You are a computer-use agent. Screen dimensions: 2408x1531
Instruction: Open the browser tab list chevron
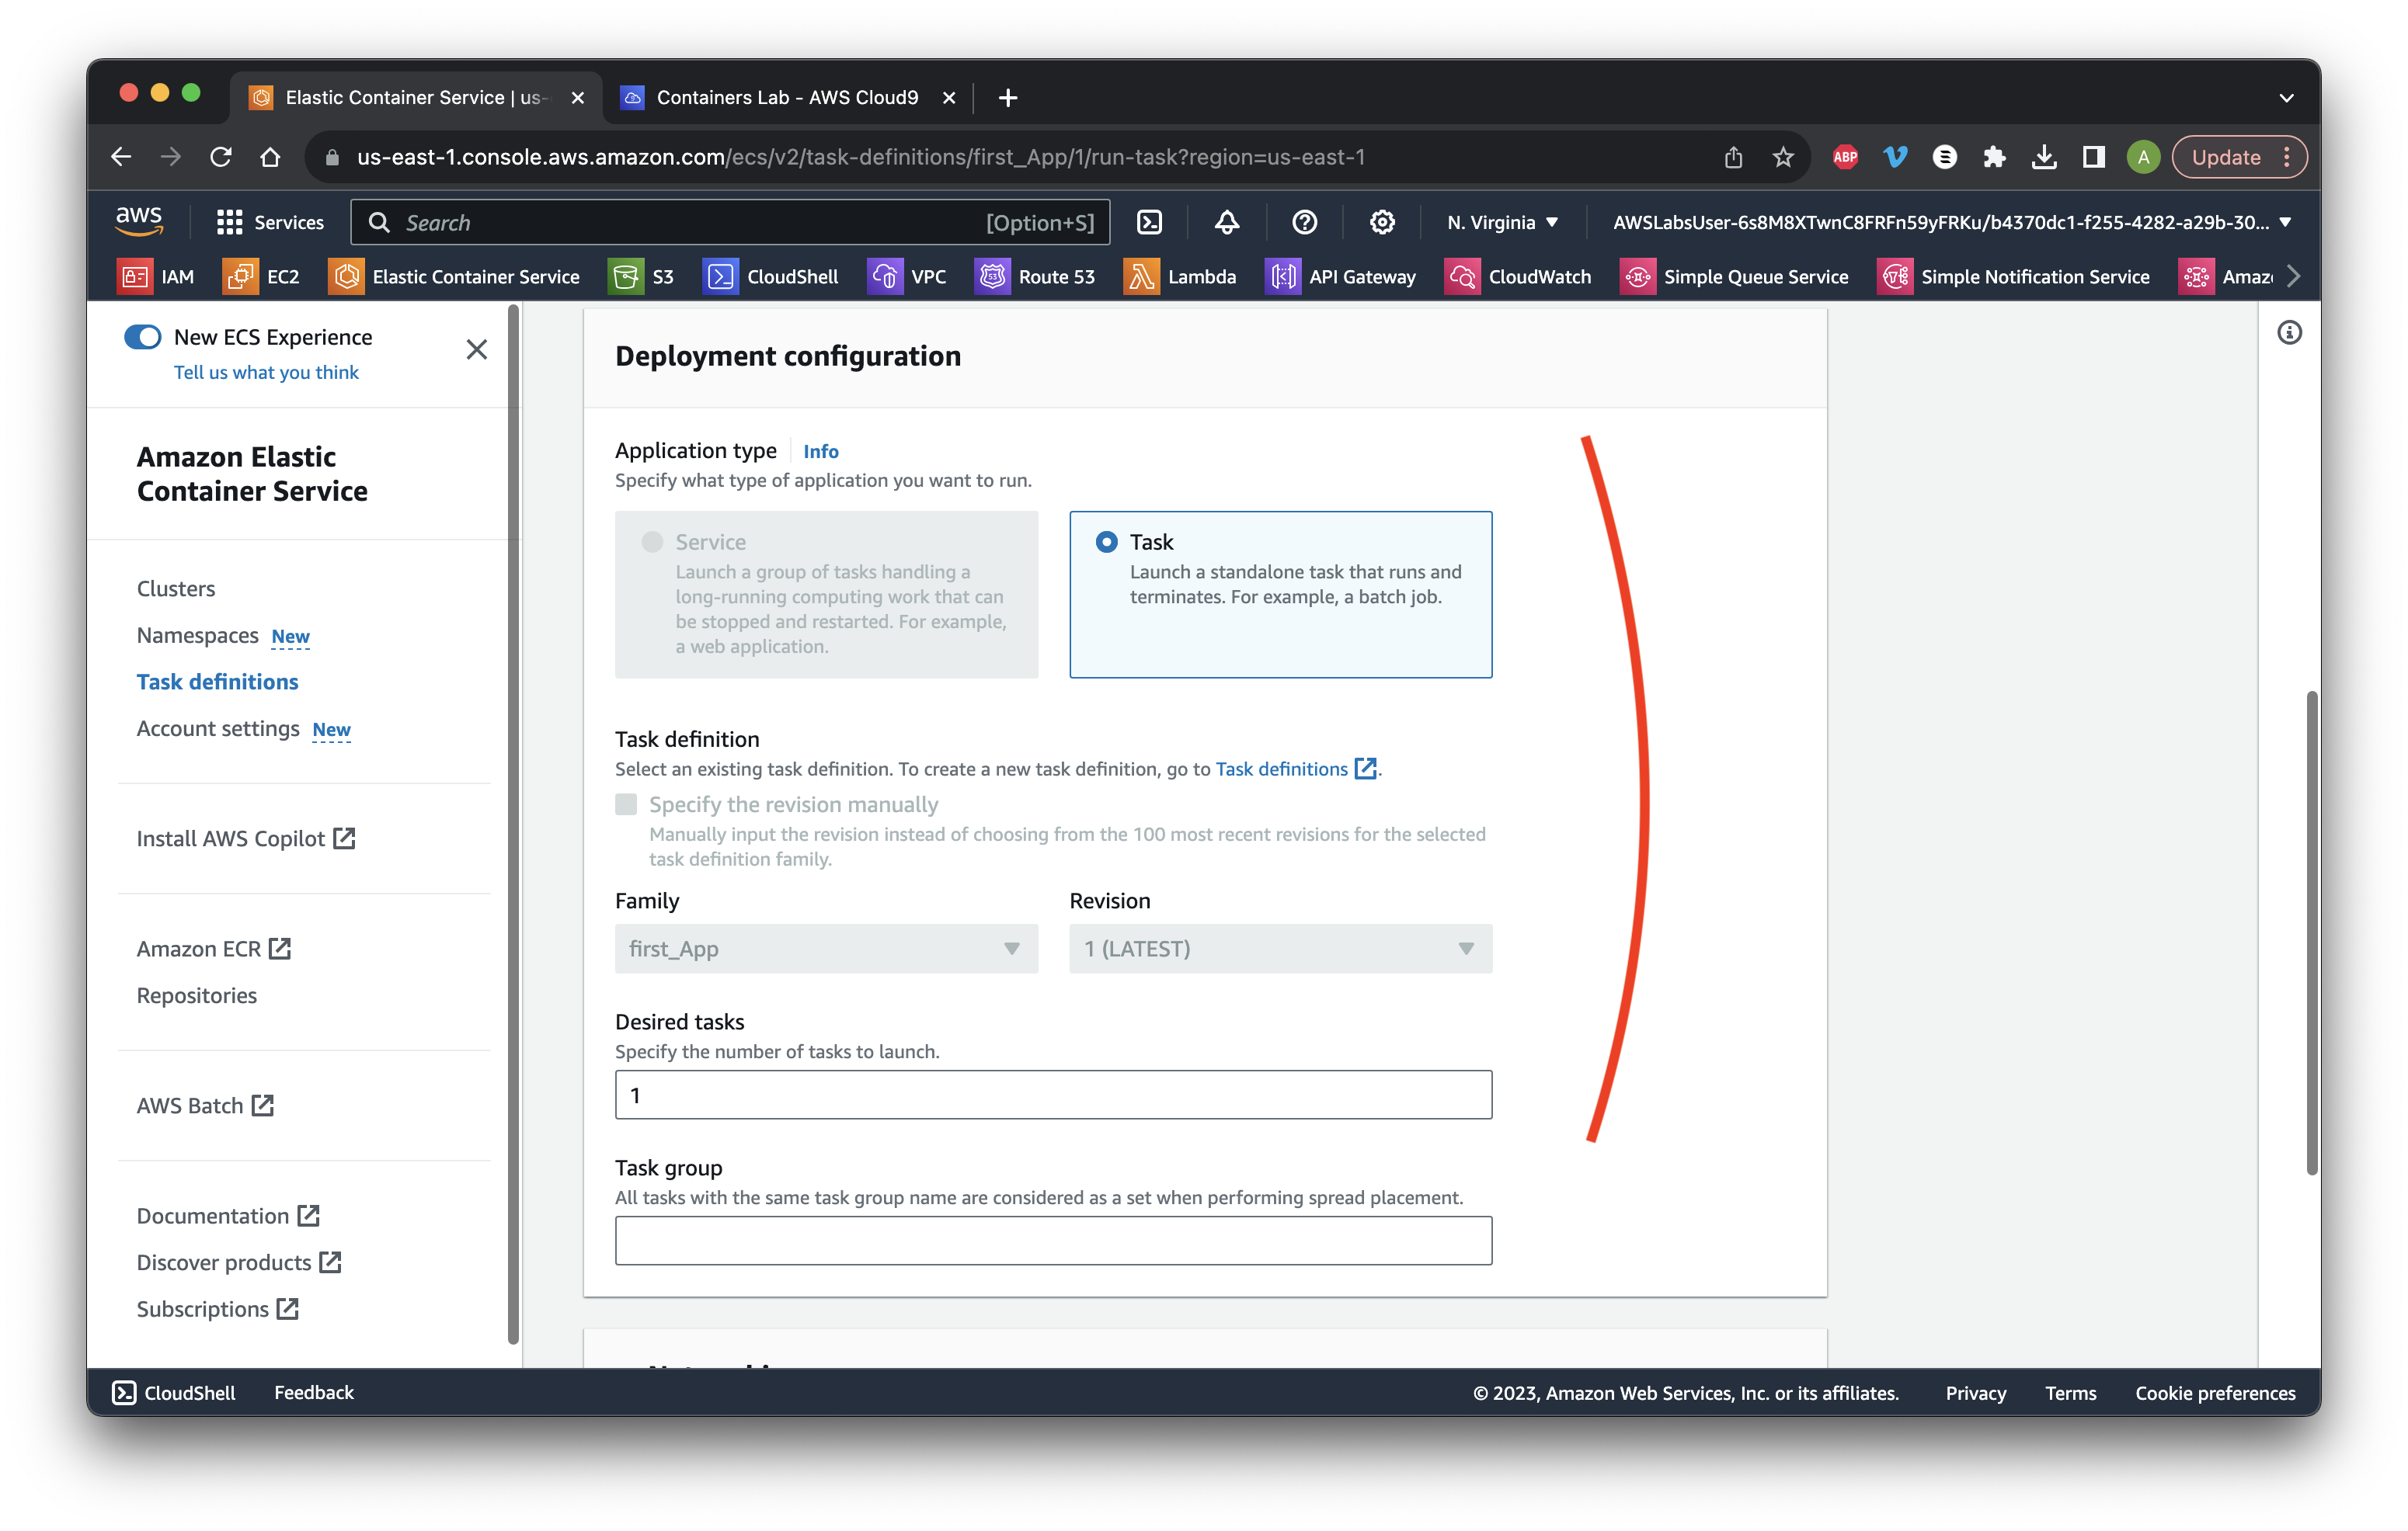[2286, 98]
